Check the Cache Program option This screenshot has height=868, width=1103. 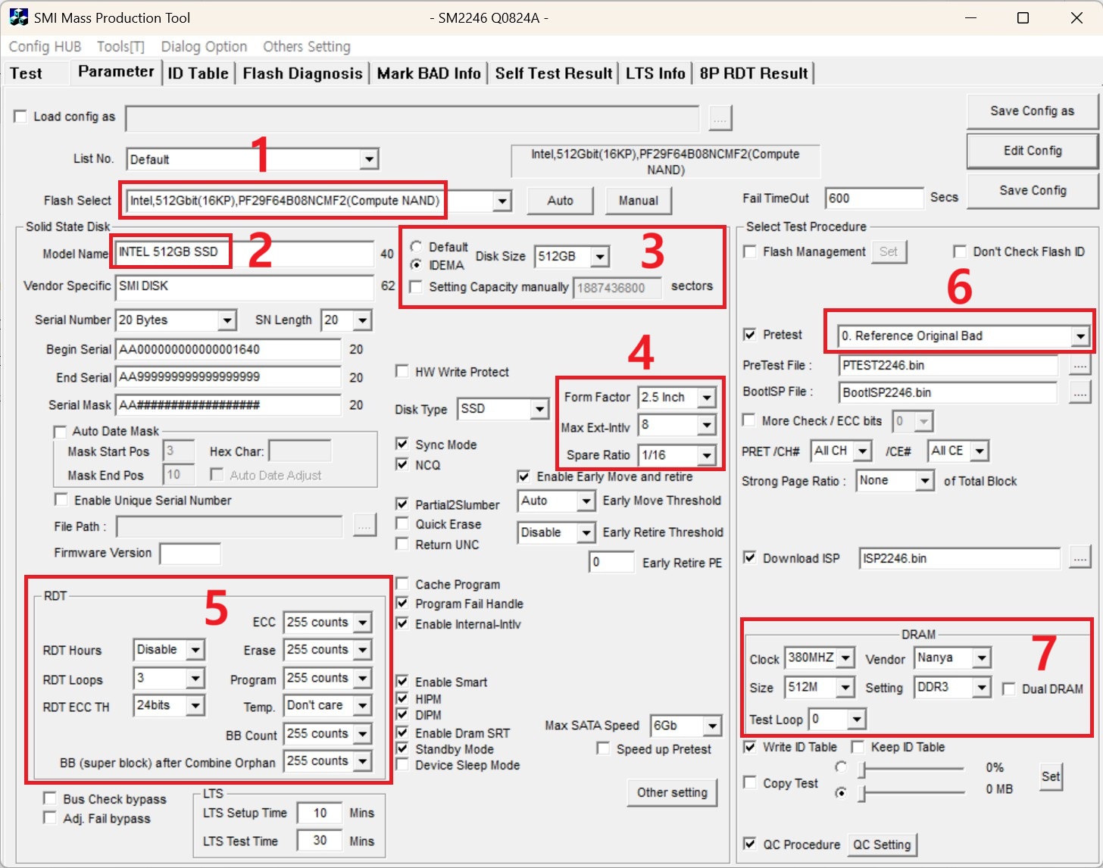point(402,584)
